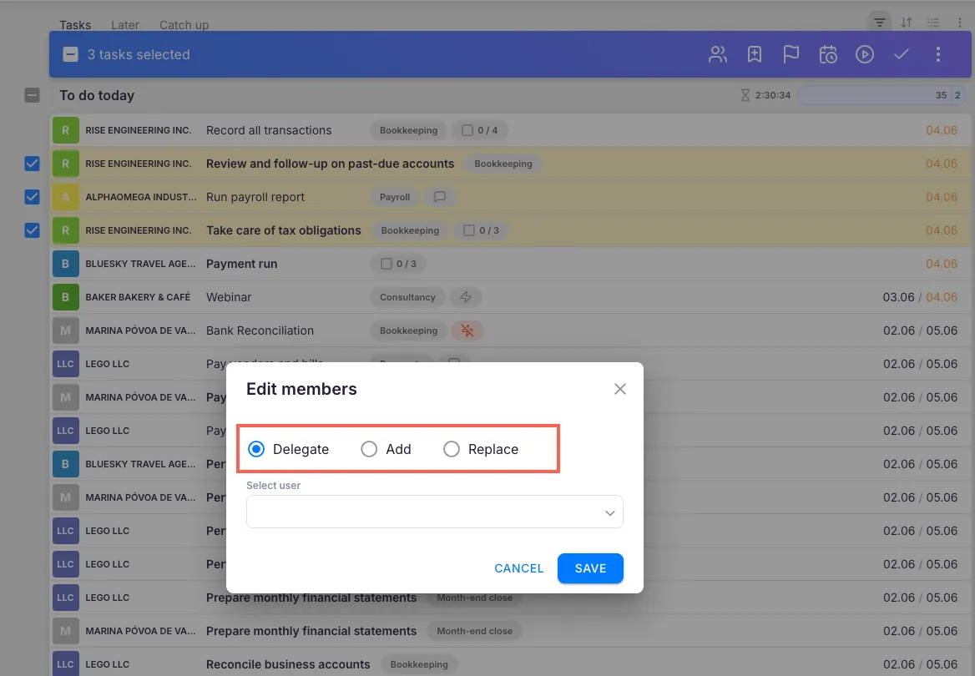Switch to the Catch up tab
The height and width of the screenshot is (676, 975).
184,25
